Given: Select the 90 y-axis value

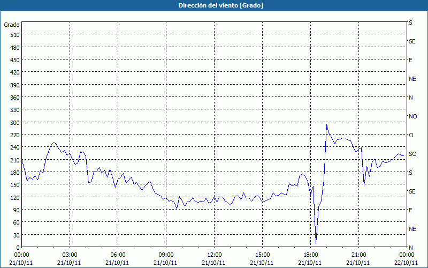Looking at the screenshot, I should coord(17,210).
